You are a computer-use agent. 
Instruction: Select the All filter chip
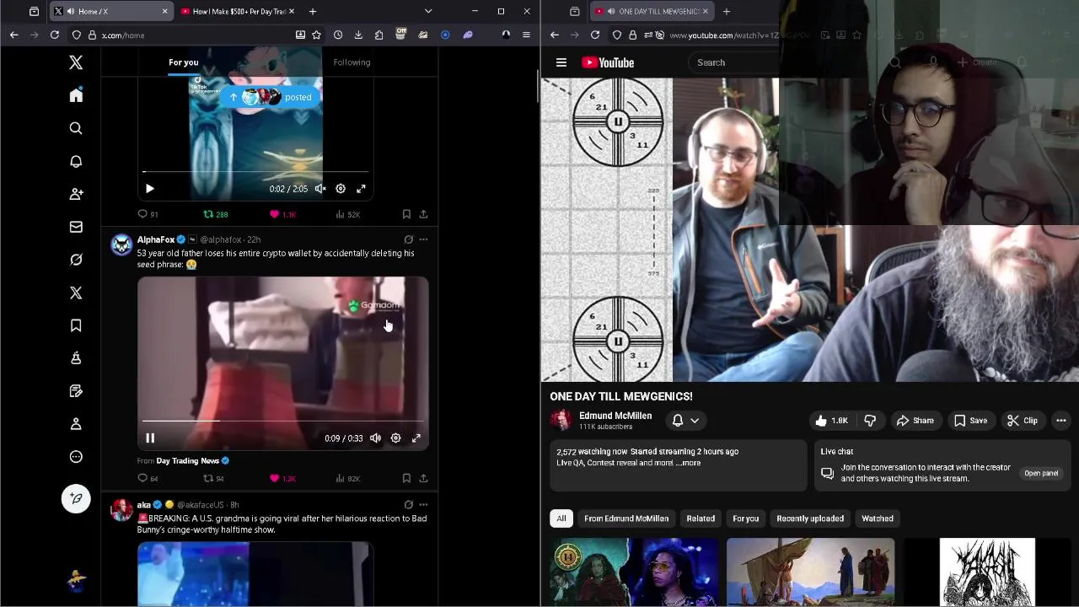(561, 518)
